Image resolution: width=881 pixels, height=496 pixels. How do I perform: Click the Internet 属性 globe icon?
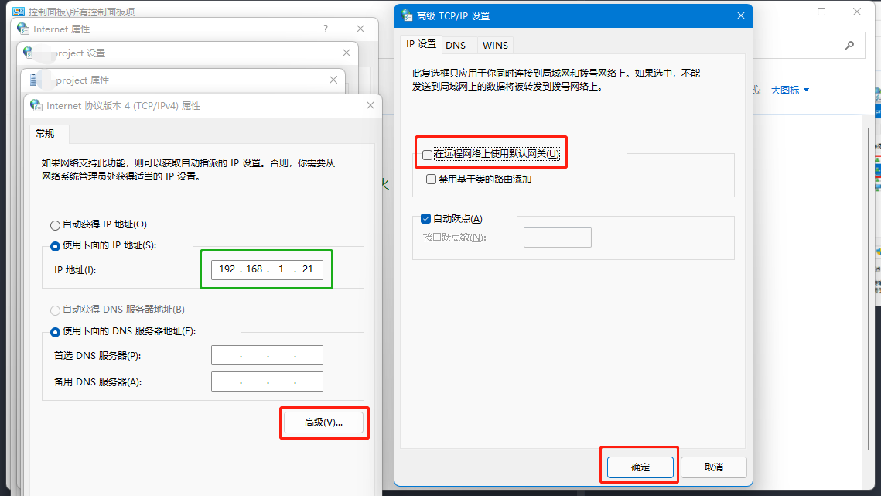tap(23, 29)
